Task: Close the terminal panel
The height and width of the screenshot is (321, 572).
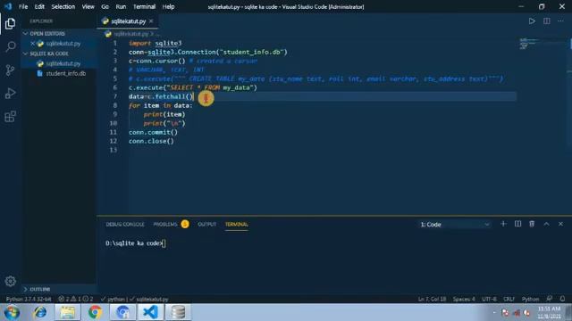Action: pyautogui.click(x=560, y=224)
